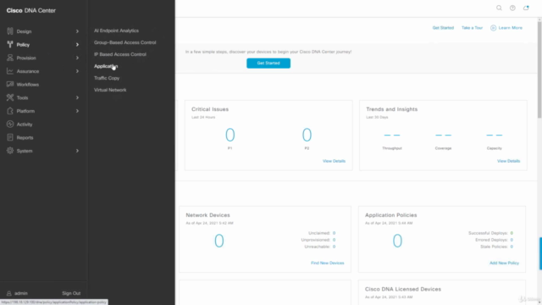Screen dimensions: 542x305
Task: Click the Platform sidebar icon
Action: pos(10,111)
